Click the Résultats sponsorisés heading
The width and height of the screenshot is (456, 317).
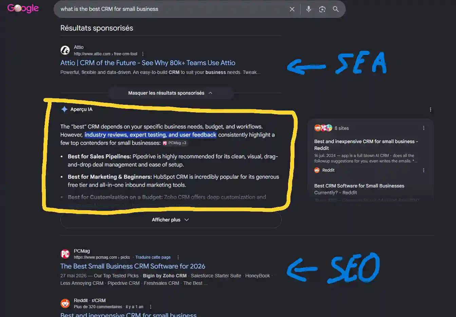[97, 28]
